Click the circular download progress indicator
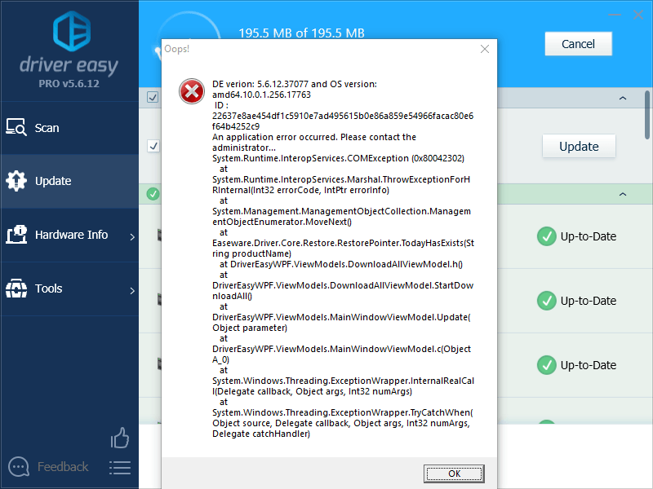 coord(189,25)
